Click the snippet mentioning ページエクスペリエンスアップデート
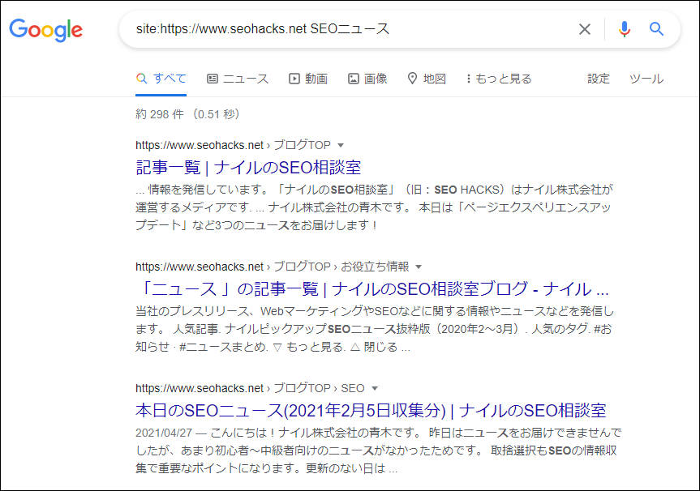Image resolution: width=700 pixels, height=491 pixels. 374,207
